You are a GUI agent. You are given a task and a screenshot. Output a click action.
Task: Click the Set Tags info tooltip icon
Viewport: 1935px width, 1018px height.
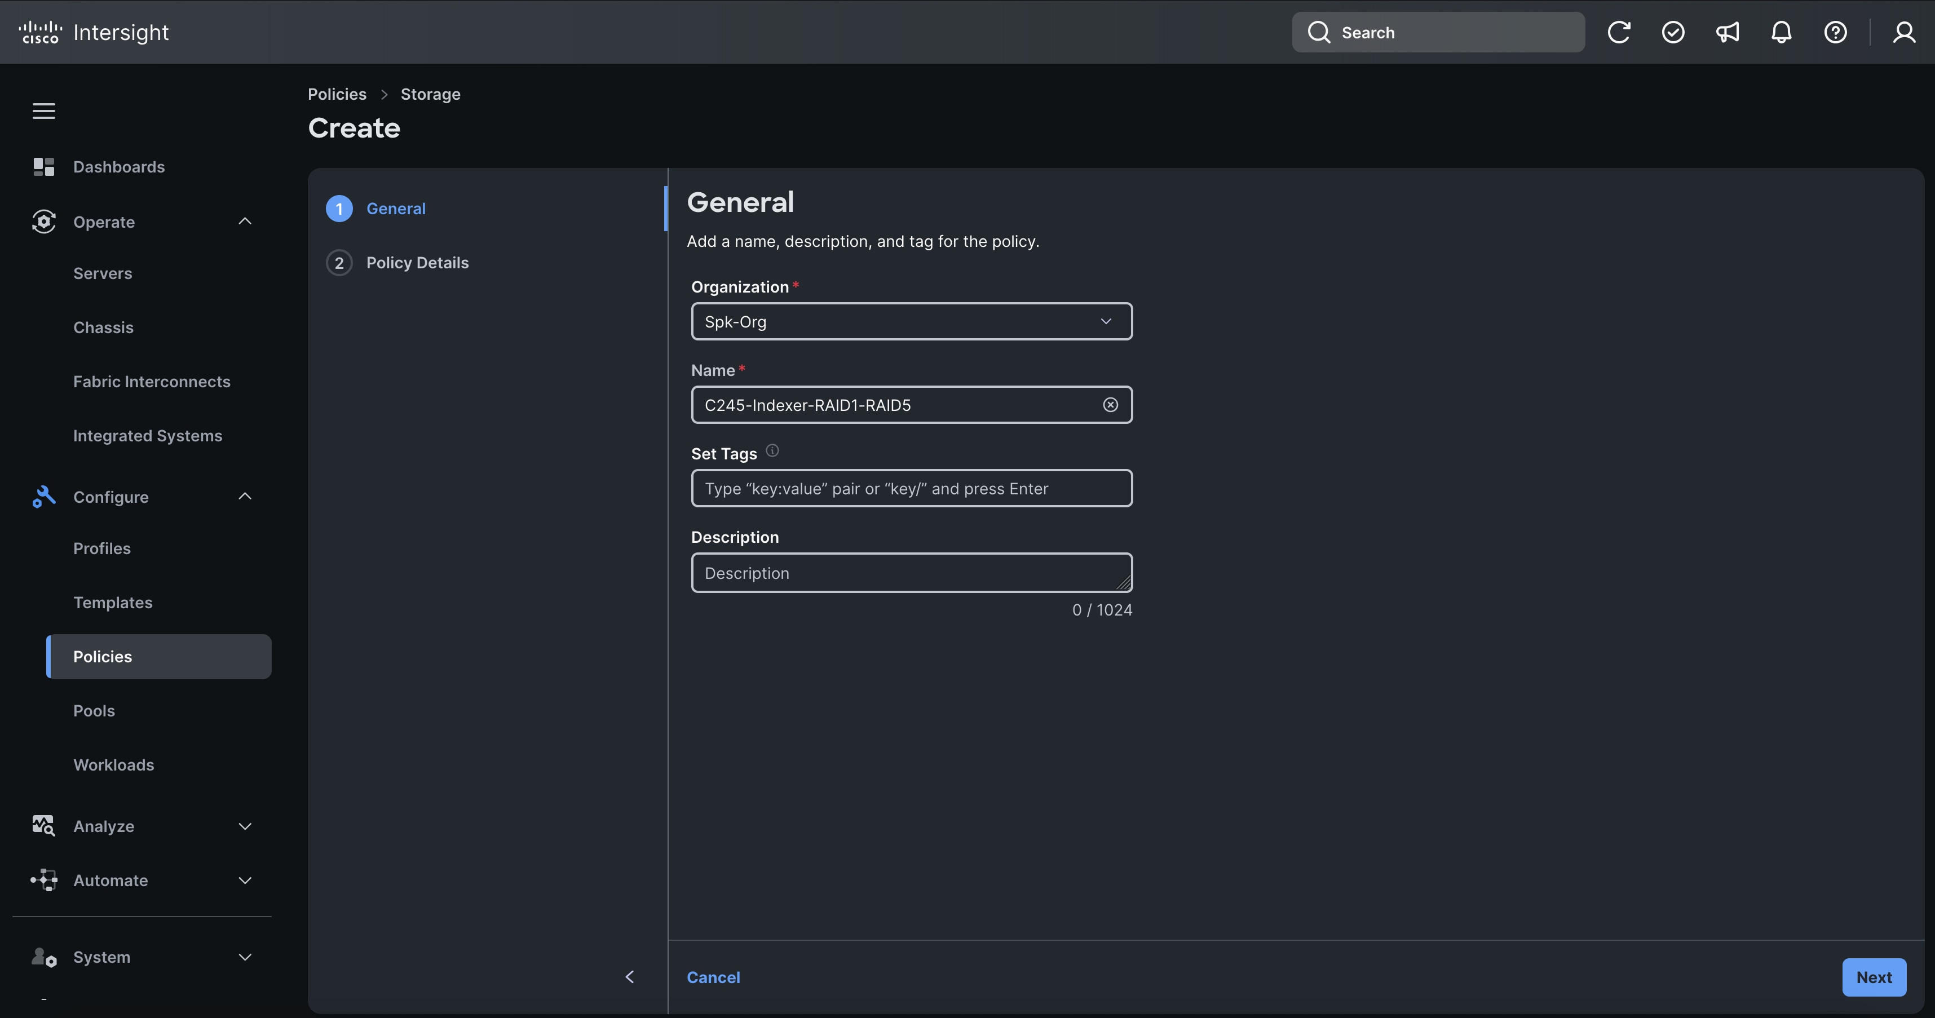coord(771,450)
